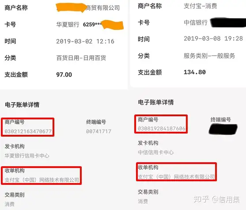Click 中信银行 card label
Viewport: 246px width, 210px height.
pyautogui.click(x=196, y=23)
